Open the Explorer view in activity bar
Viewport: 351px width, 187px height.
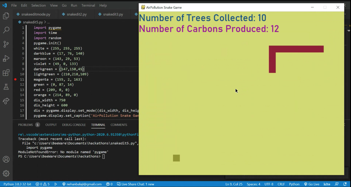pyautogui.click(x=6, y=16)
